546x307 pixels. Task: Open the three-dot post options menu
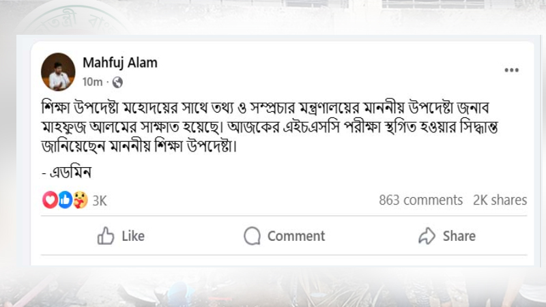tap(511, 70)
